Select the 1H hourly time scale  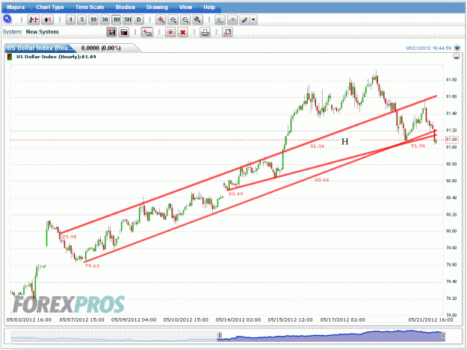coord(116,20)
